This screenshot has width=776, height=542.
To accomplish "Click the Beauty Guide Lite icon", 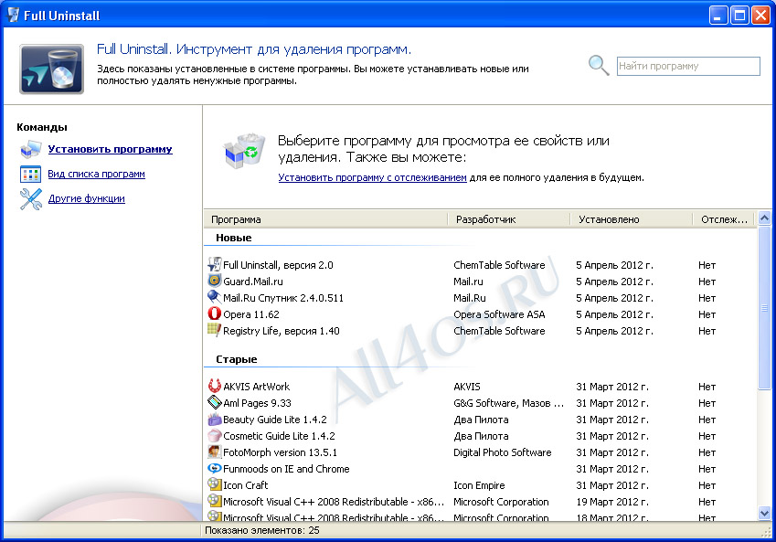I will coord(214,420).
